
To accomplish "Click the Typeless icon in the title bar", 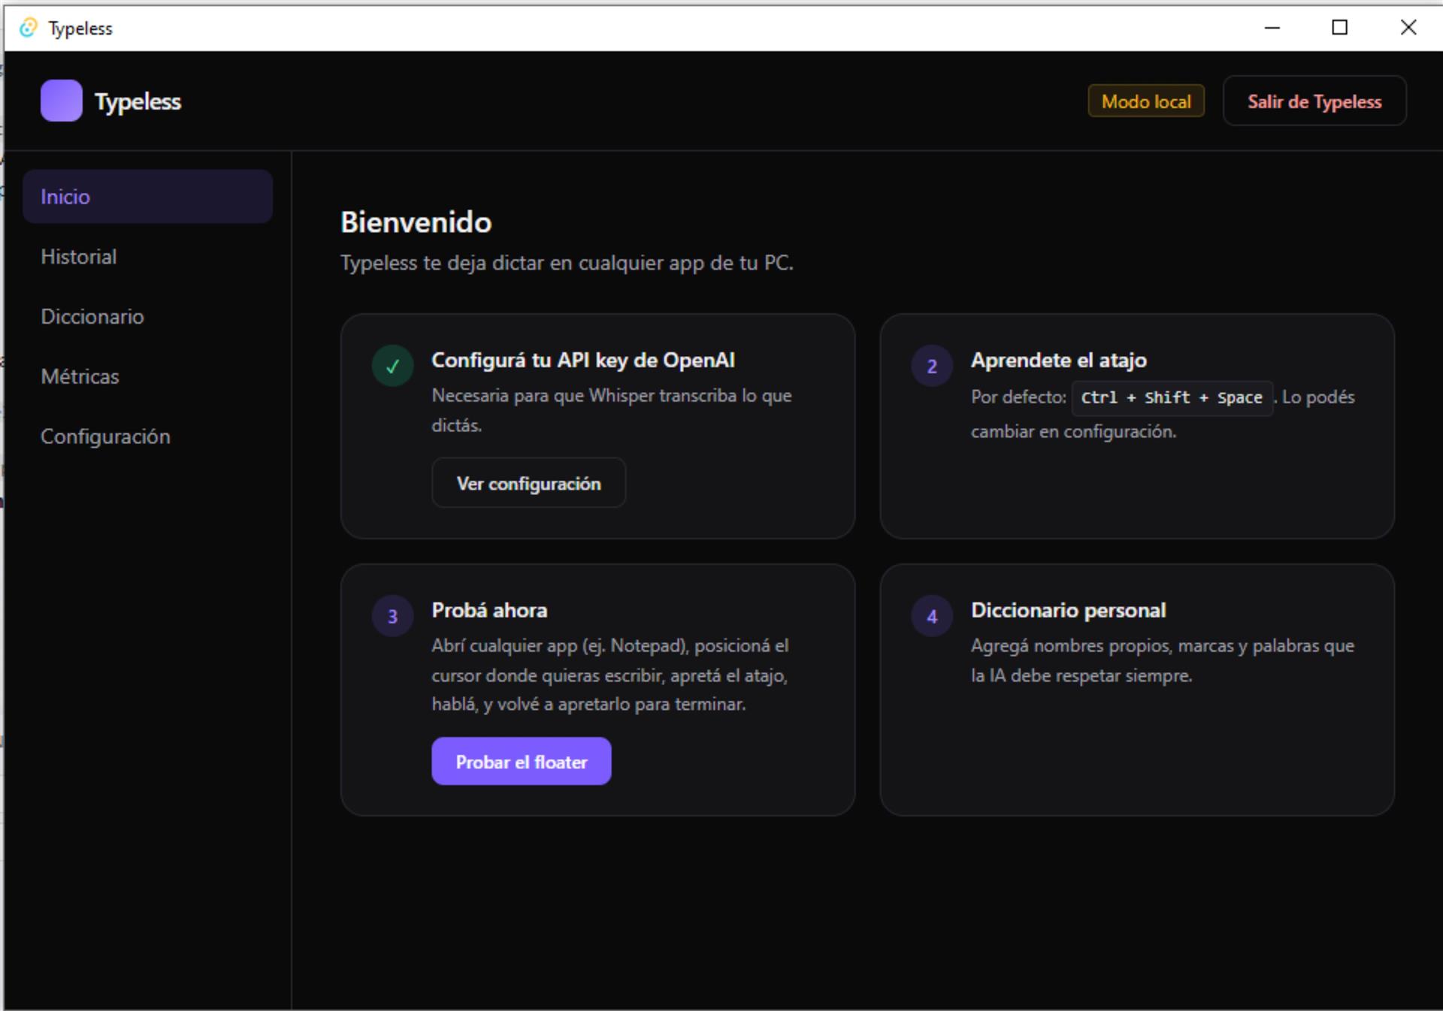I will pyautogui.click(x=28, y=28).
